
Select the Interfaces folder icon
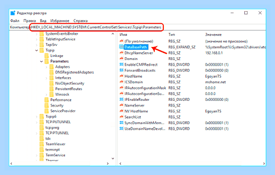click(x=51, y=78)
